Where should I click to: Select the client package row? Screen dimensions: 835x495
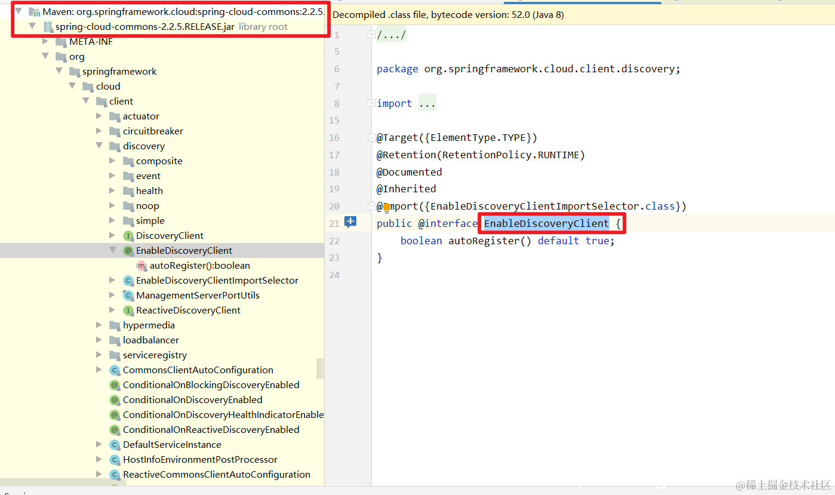pos(162,102)
